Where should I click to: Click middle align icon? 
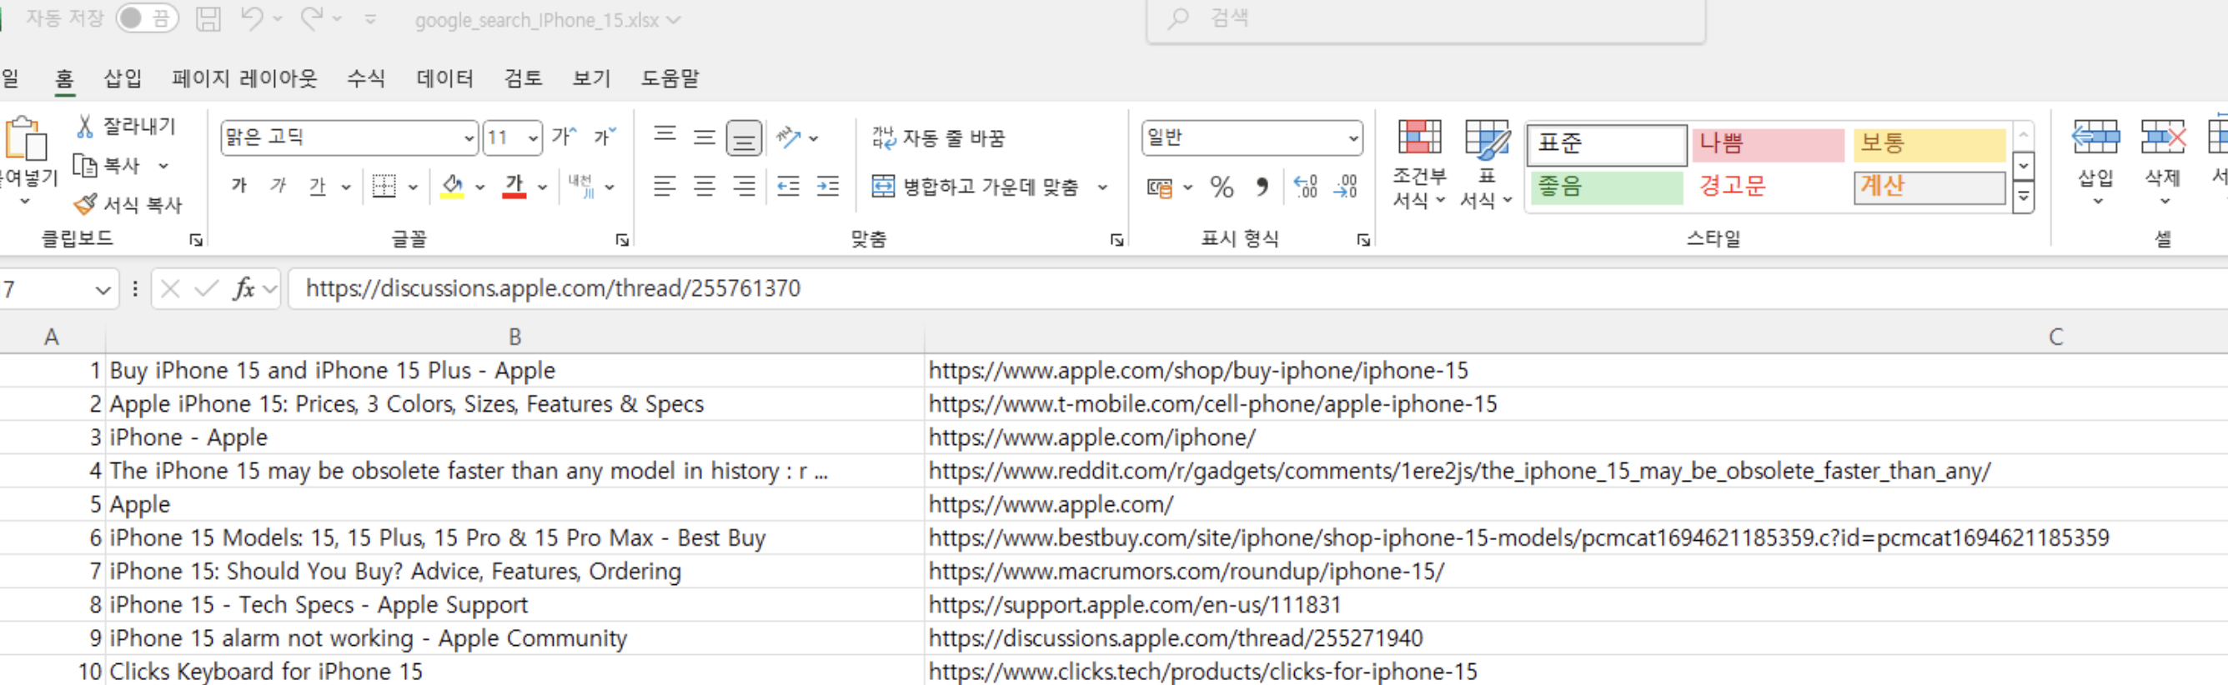point(704,137)
